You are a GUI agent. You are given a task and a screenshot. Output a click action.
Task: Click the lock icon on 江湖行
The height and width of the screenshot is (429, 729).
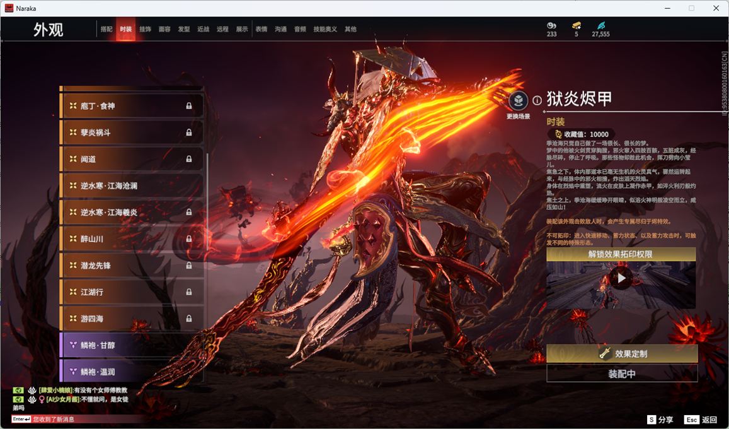click(189, 291)
